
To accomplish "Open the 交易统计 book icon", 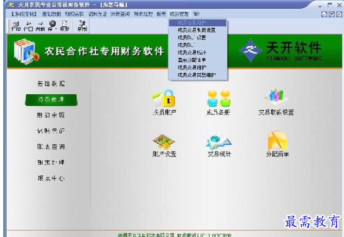I will tap(219, 146).
